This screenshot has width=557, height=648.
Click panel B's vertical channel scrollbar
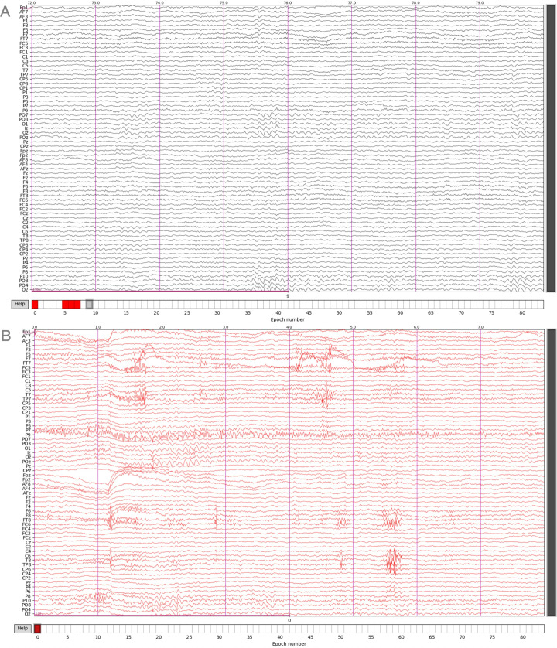552,472
